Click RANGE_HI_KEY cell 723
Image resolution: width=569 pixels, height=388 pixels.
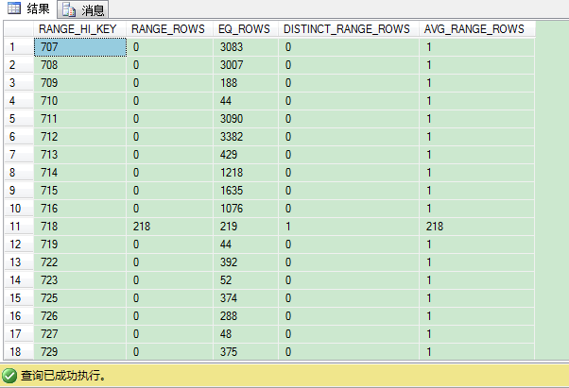79,280
